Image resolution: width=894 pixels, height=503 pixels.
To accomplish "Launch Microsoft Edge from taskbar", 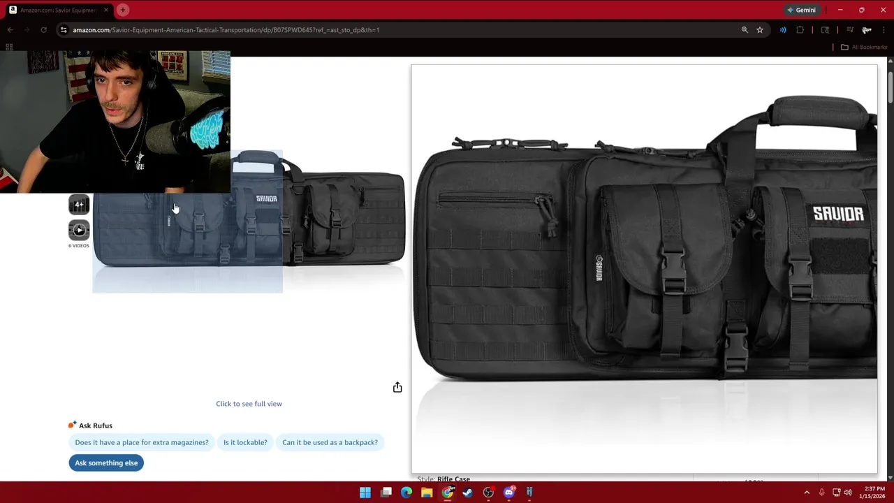I will click(406, 493).
